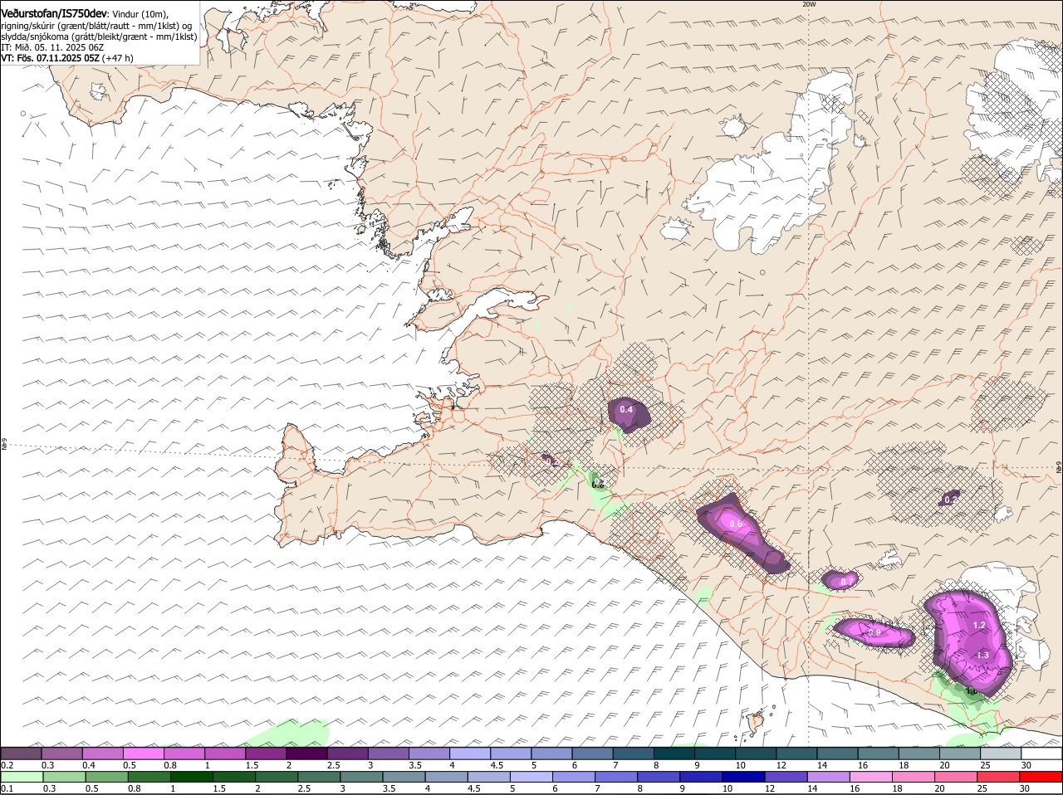This screenshot has width=1063, height=795.
Task: Select the VT: Fös. 07.11.2025 05Z (+47 h) line
Action: click(67, 58)
